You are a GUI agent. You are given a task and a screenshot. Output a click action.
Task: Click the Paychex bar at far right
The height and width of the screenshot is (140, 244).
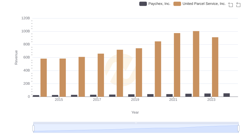[227, 95]
